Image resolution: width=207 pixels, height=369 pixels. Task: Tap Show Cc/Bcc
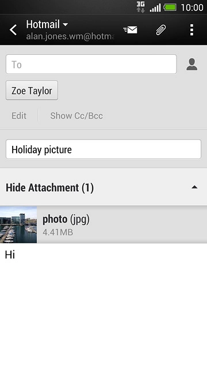76,115
